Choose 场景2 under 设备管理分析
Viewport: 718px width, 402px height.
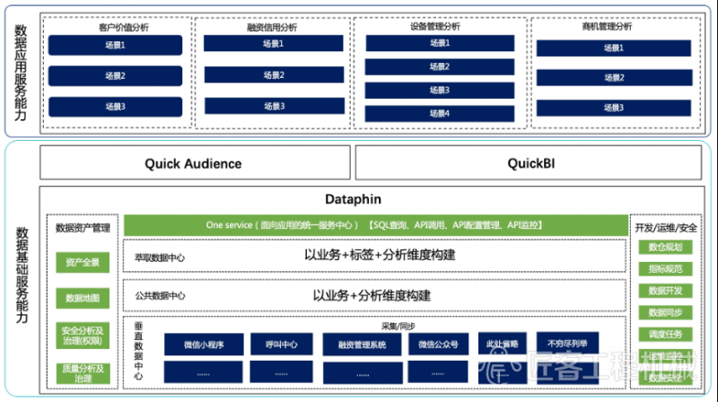tap(439, 66)
